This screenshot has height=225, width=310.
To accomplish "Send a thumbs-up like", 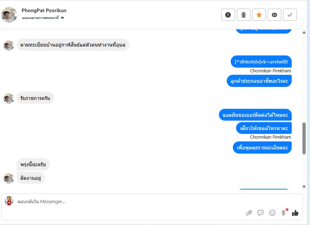I will click(x=295, y=213).
